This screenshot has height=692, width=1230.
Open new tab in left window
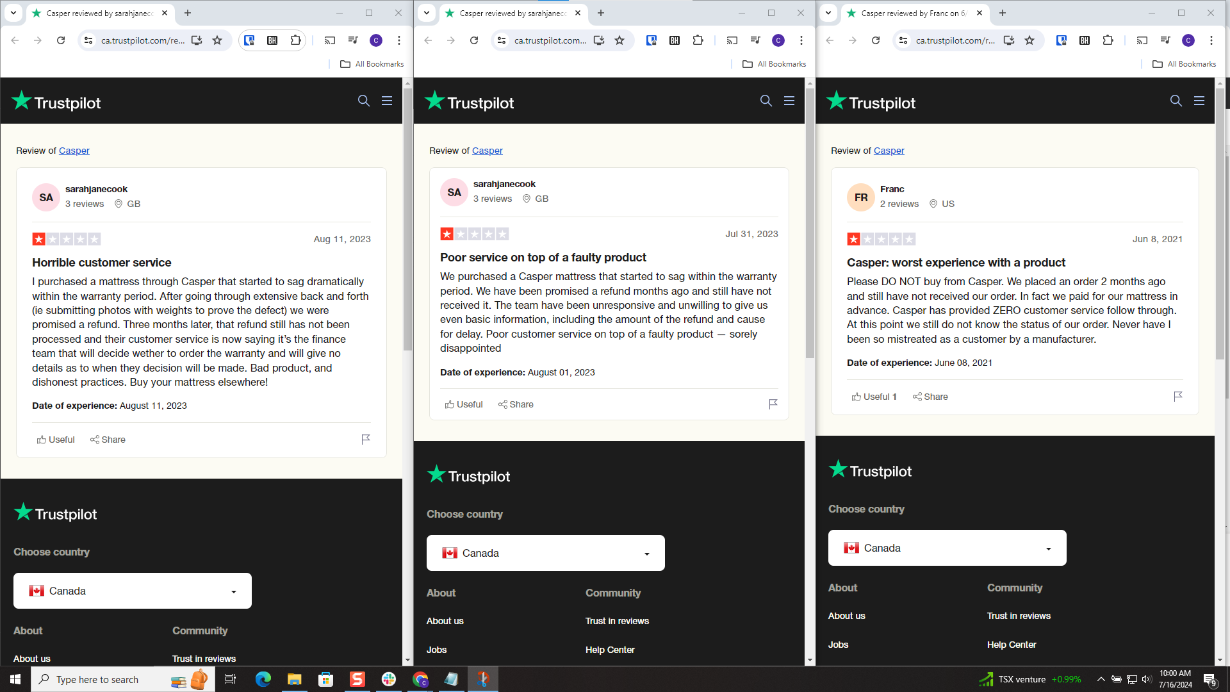188,13
